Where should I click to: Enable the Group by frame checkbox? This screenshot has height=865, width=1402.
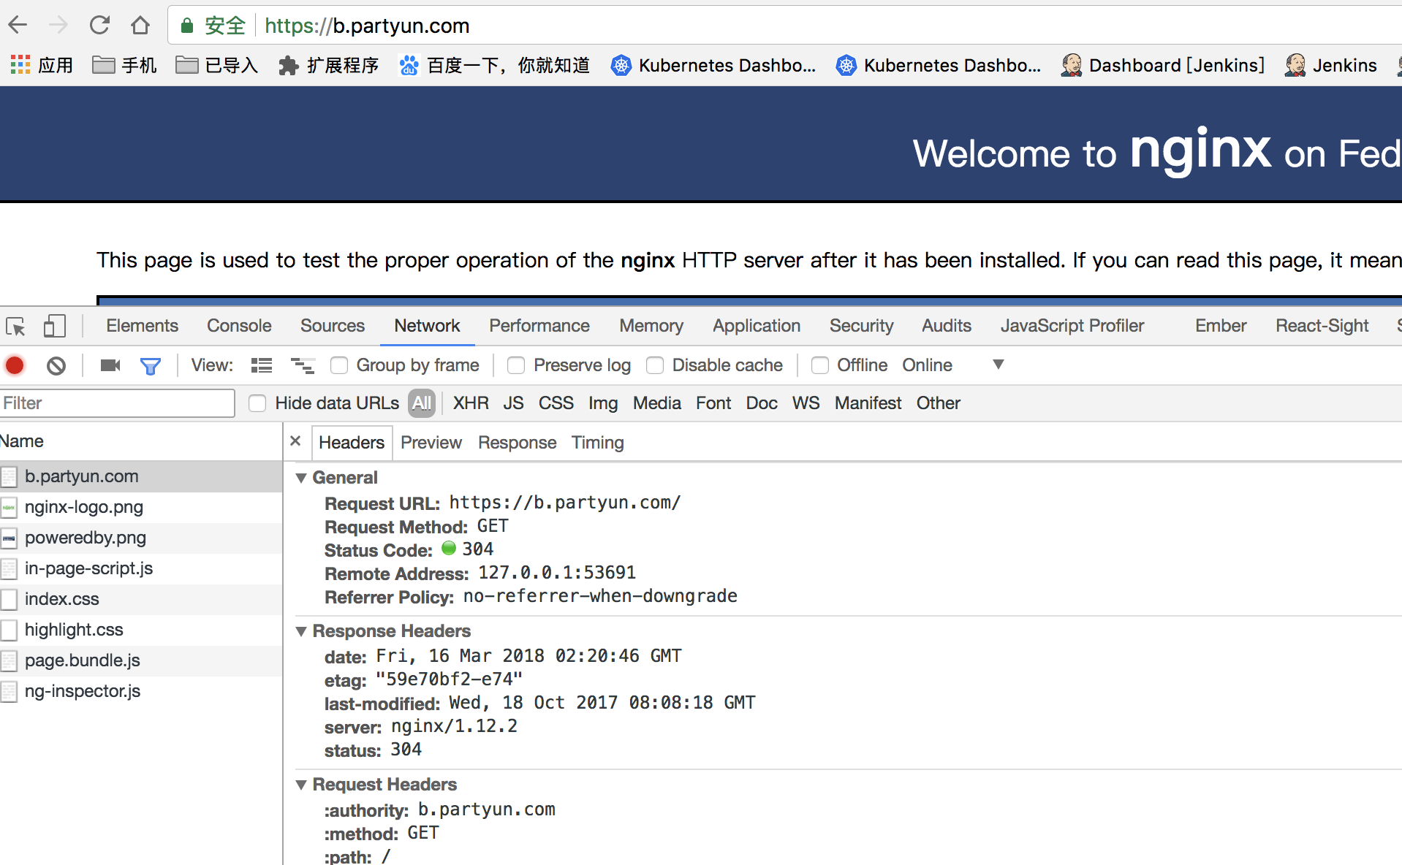coord(339,365)
